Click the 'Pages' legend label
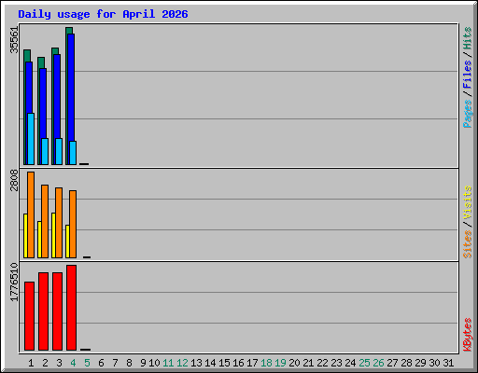The height and width of the screenshot is (373, 478). pyautogui.click(x=467, y=114)
